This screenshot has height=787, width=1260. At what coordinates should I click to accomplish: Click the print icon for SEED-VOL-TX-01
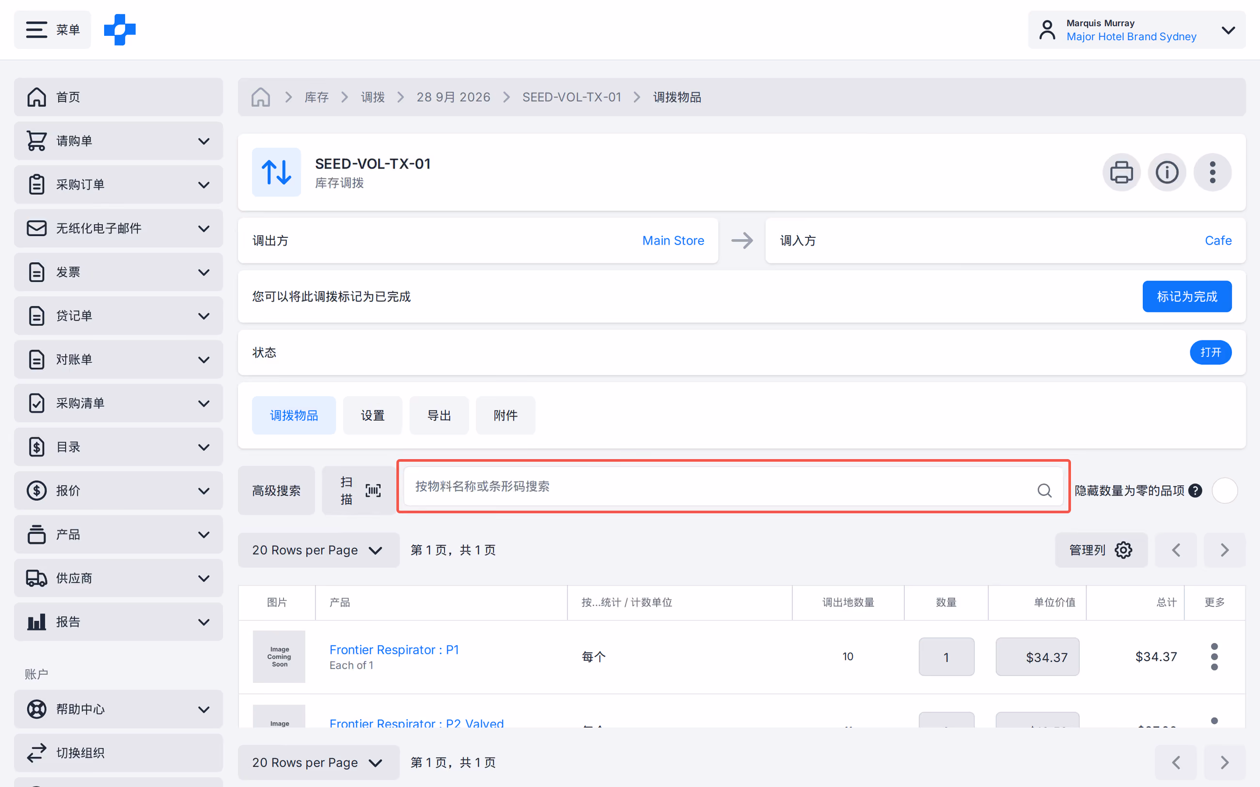[x=1121, y=172]
